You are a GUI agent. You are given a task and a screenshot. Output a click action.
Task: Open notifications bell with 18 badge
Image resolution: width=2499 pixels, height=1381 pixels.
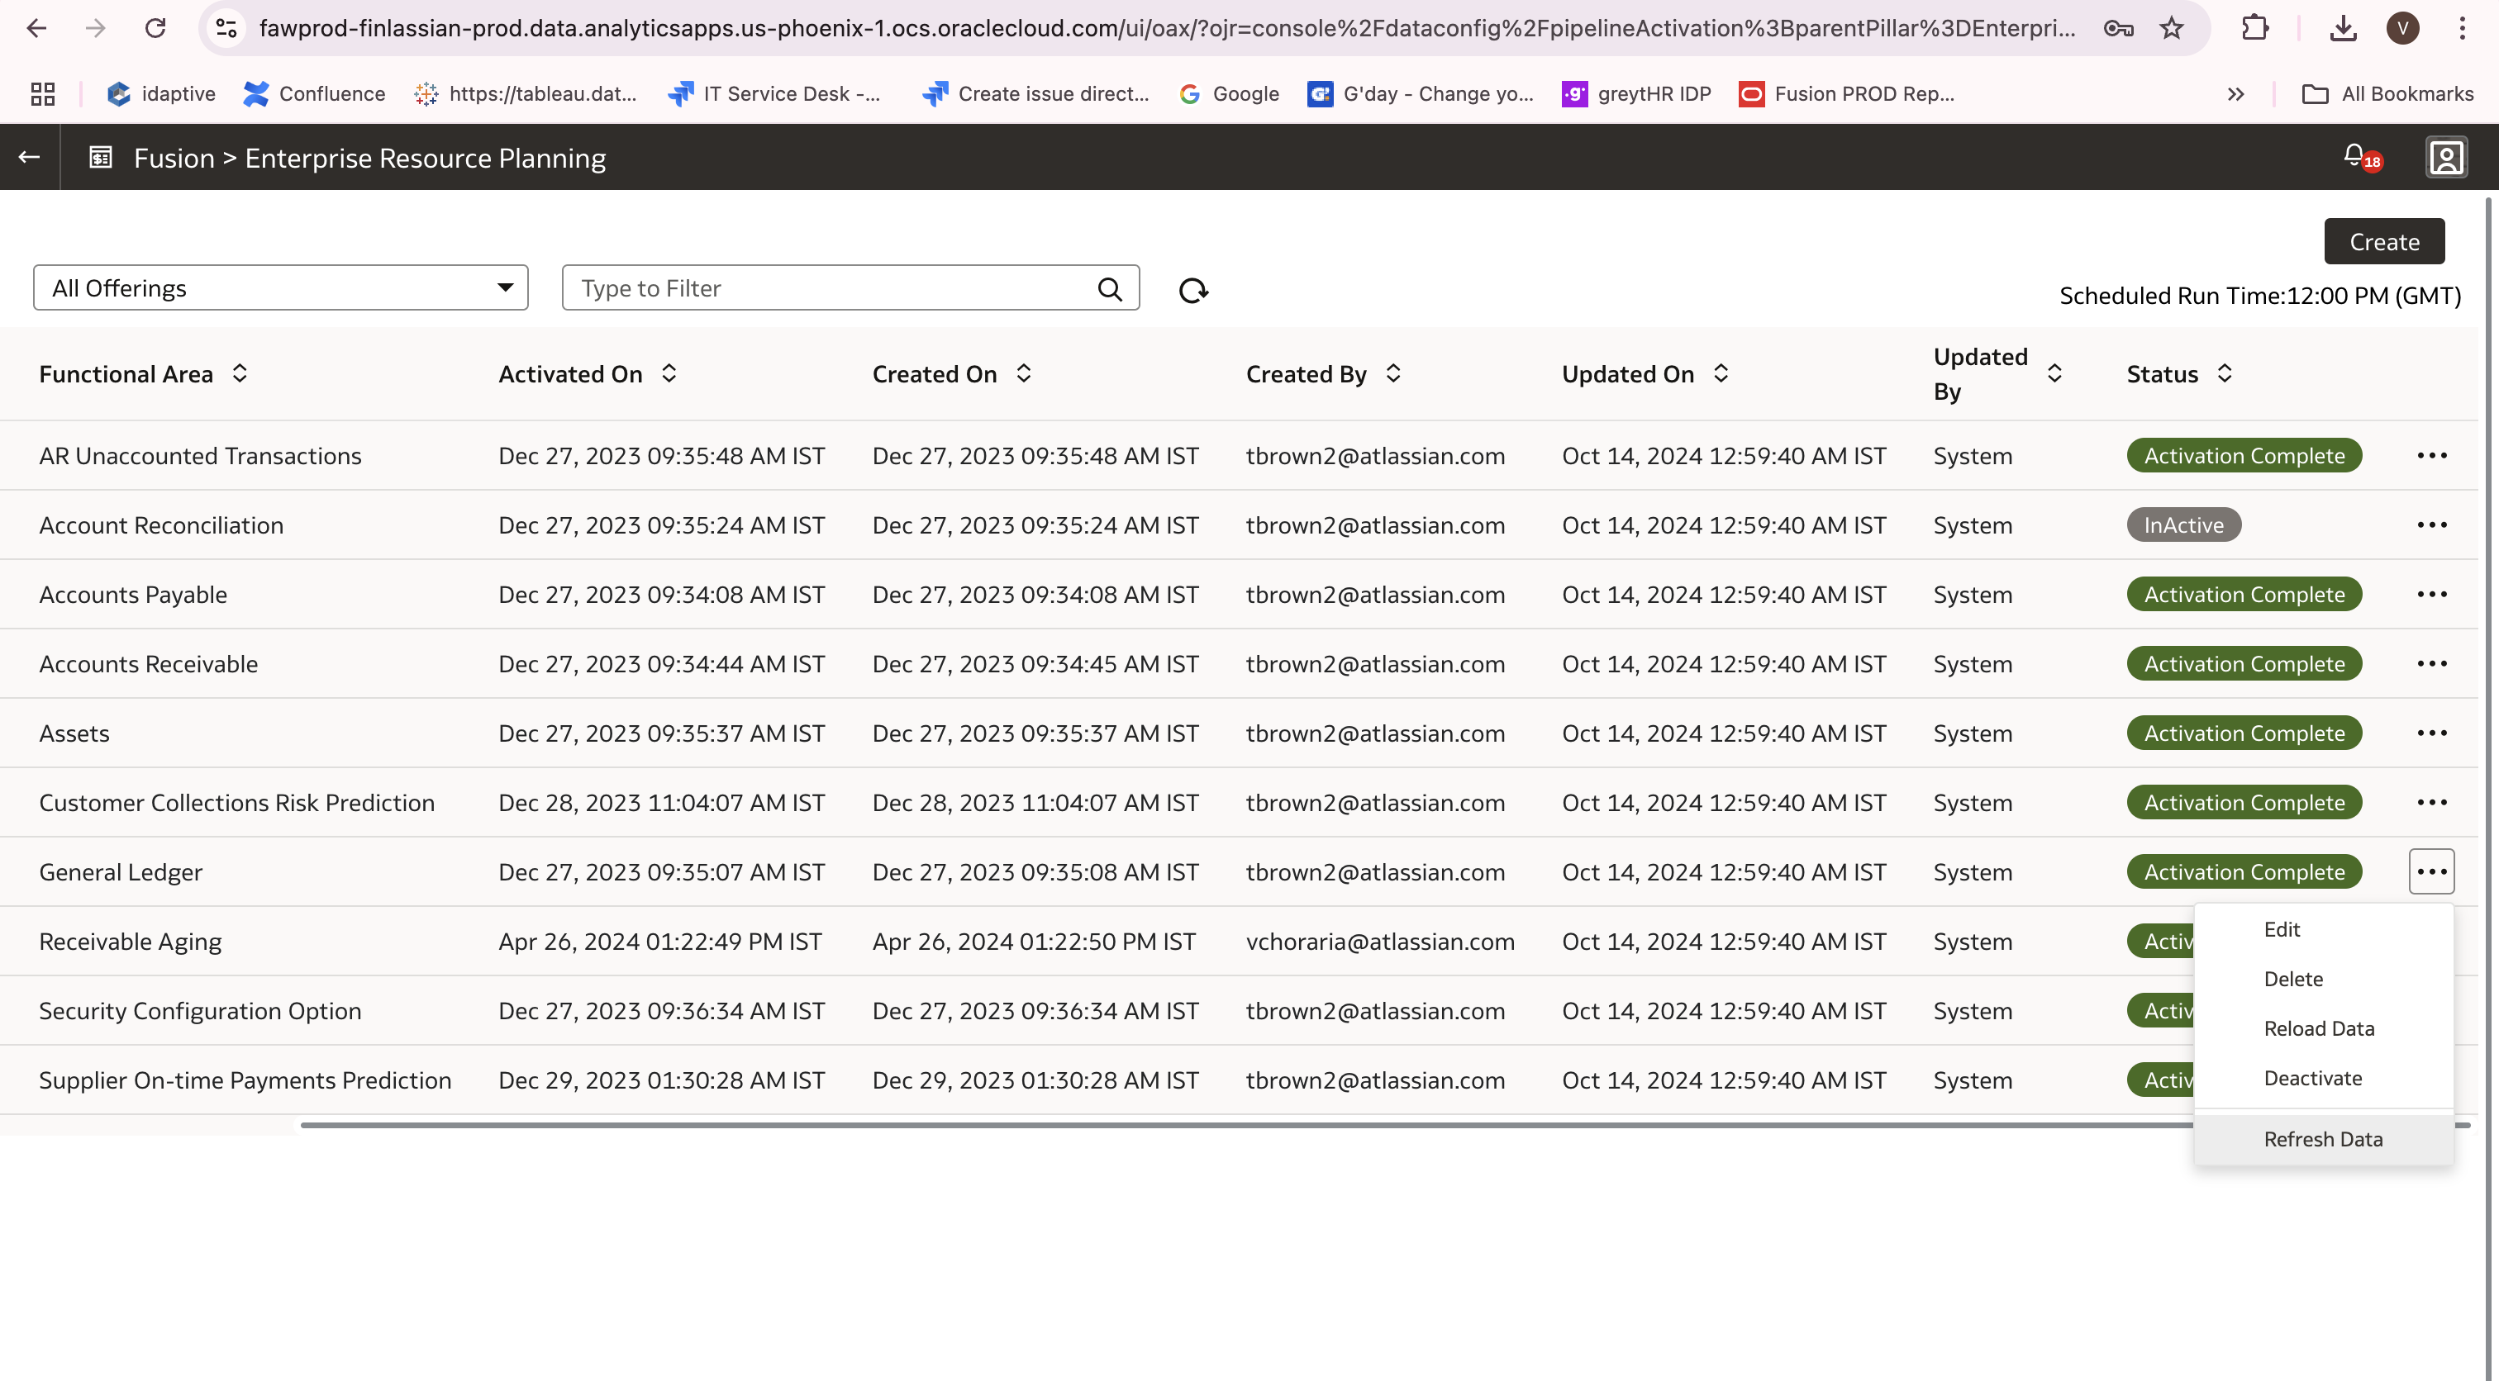pos(2360,157)
